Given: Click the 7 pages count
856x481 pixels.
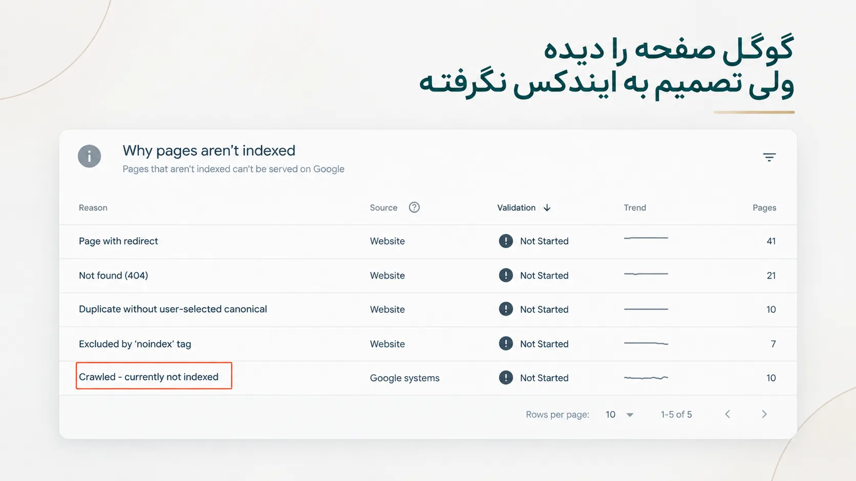Looking at the screenshot, I should point(773,344).
